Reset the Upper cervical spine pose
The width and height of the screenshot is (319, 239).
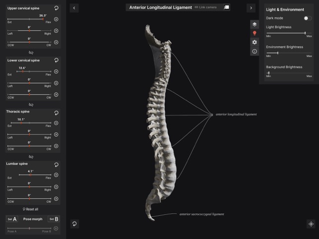coord(56,8)
